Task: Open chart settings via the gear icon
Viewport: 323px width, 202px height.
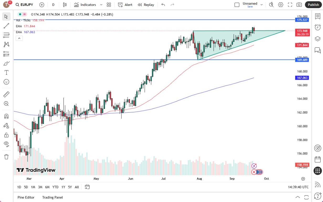Action: (x=280, y=4)
